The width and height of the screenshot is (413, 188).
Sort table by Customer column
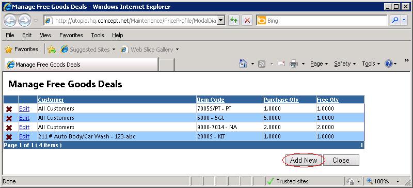51,100
